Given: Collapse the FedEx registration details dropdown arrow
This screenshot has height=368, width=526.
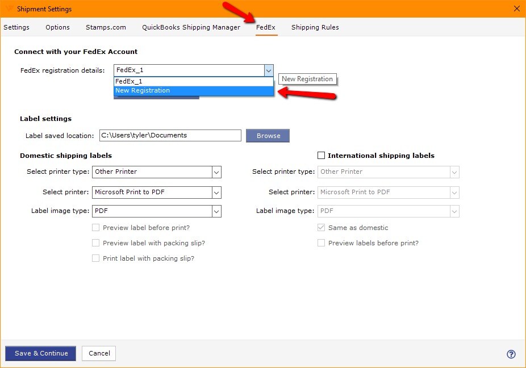Looking at the screenshot, I should tap(269, 70).
